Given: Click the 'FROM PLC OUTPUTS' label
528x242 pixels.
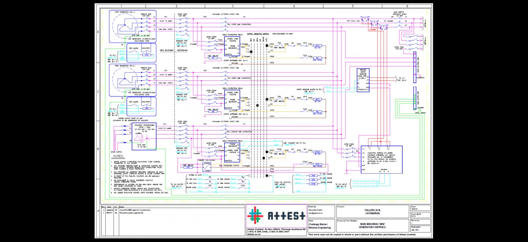Looking at the screenshot, I should 282,182.
